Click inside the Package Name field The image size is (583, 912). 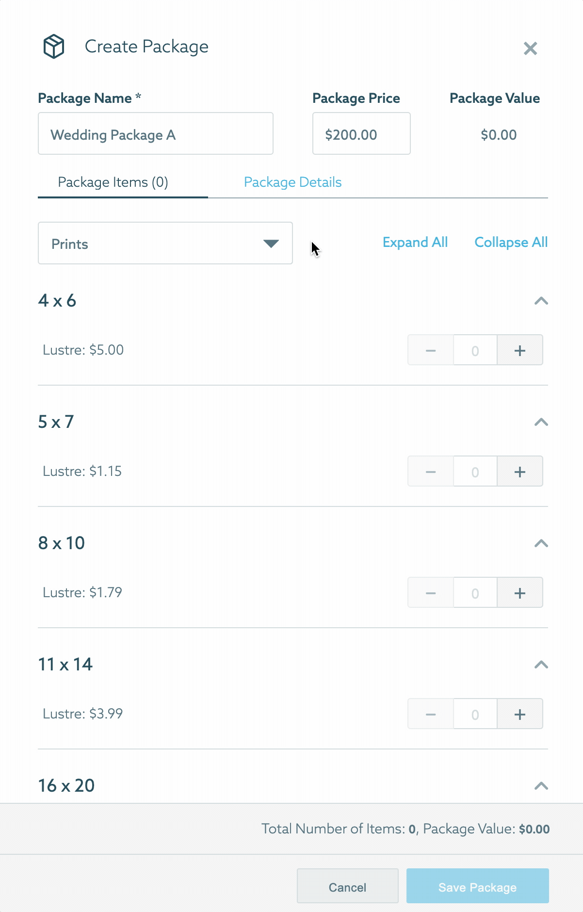[x=155, y=133]
